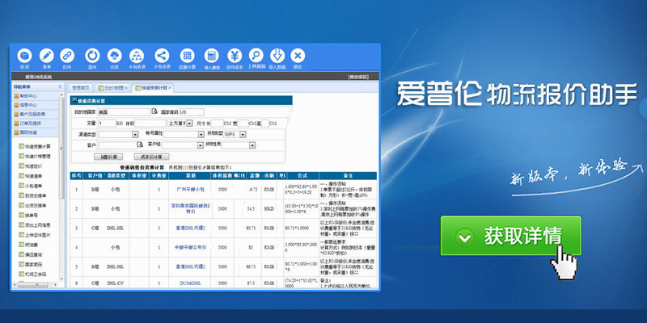This screenshot has width=647, height=323.
Task: Click the lookup icon beside 目的地国家 field
Action: [x=154, y=111]
